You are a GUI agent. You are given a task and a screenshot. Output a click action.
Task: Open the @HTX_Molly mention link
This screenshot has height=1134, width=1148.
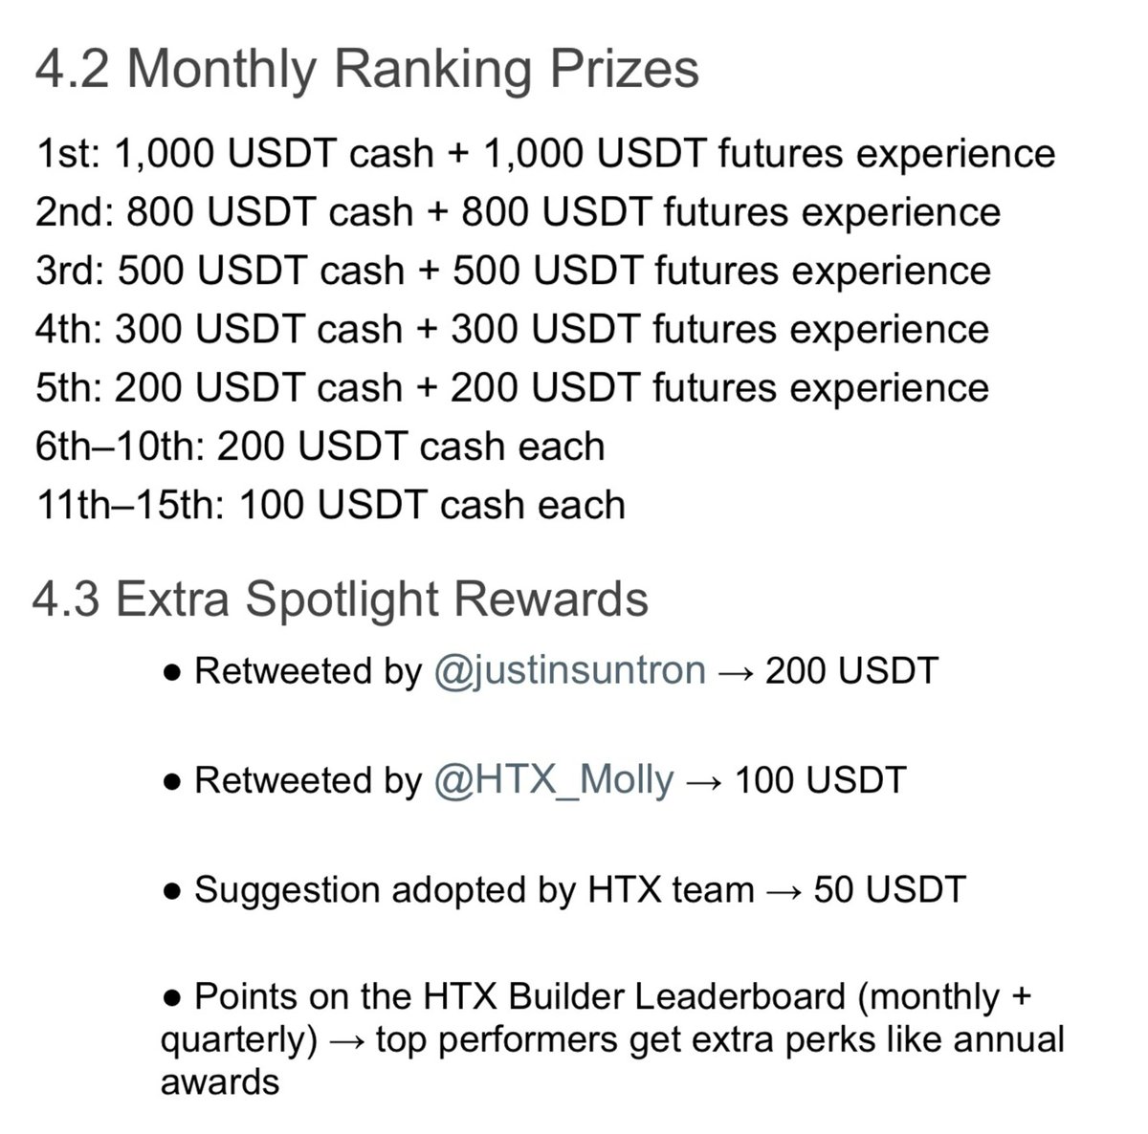554,780
